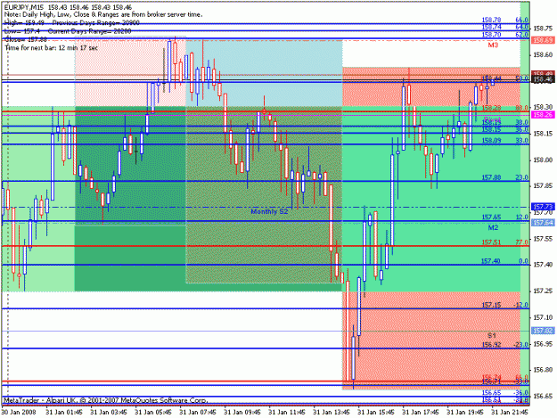Click the blue '157.15' level label
557x418 pixels.
(491, 305)
